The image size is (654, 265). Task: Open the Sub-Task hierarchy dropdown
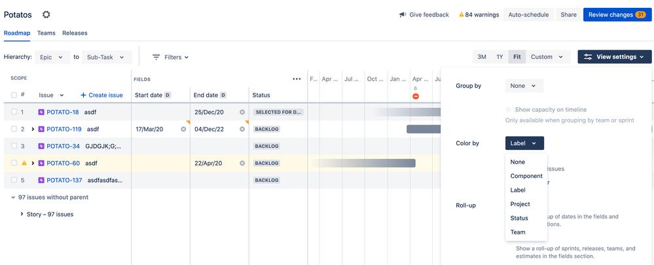(x=107, y=57)
